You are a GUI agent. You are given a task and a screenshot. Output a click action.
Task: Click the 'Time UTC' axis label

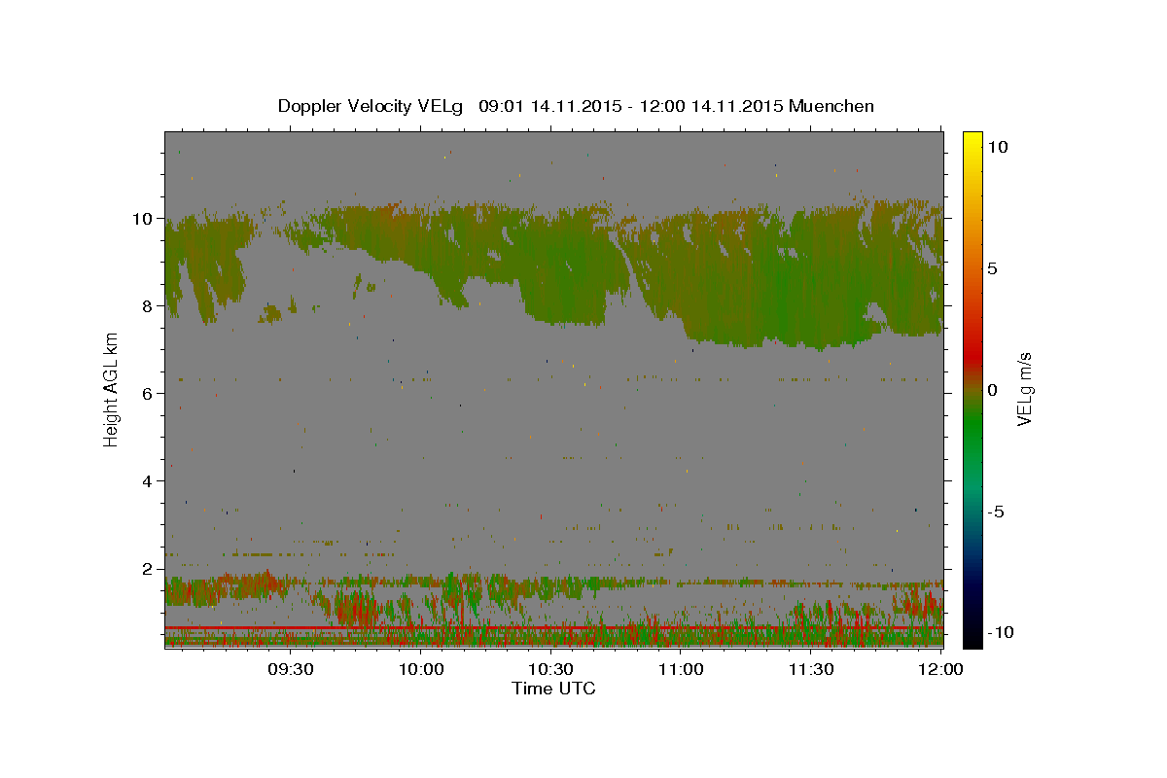[x=553, y=689]
